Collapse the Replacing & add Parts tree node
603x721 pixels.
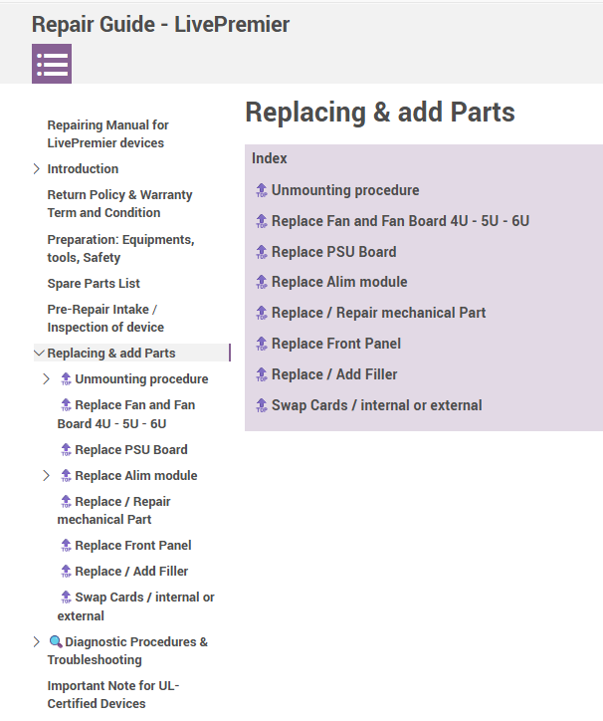tap(39, 353)
